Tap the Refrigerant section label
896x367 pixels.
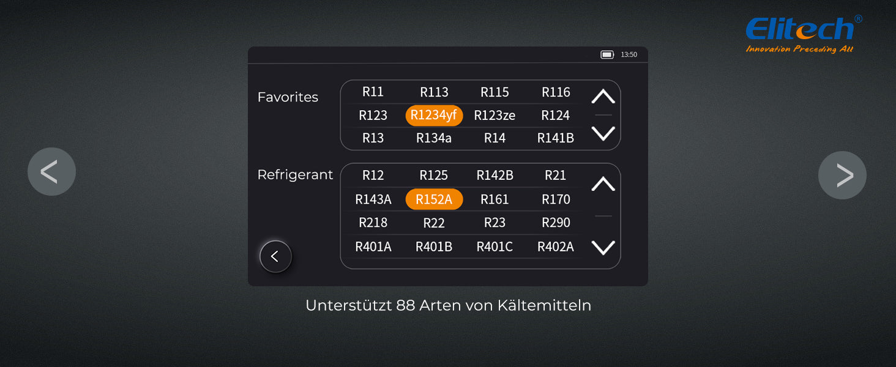click(x=295, y=175)
